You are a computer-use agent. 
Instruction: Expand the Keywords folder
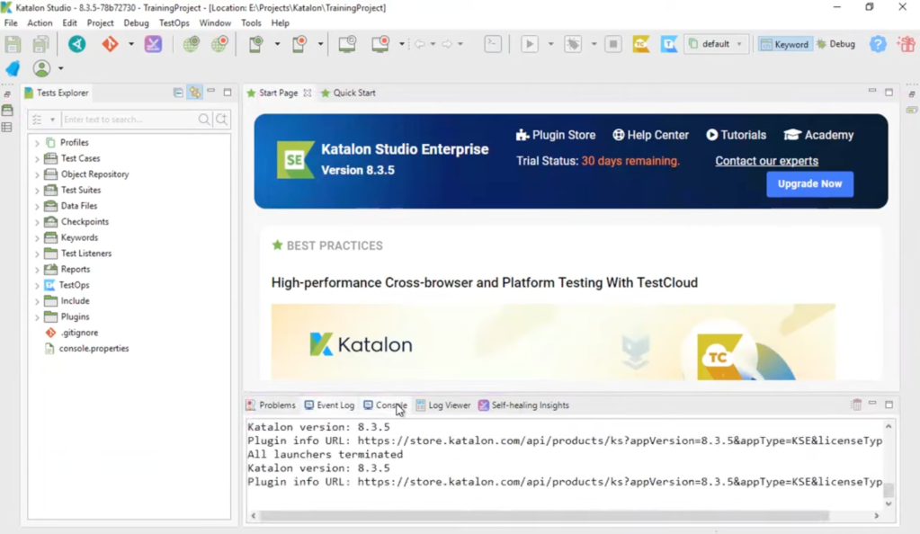pyautogui.click(x=37, y=237)
